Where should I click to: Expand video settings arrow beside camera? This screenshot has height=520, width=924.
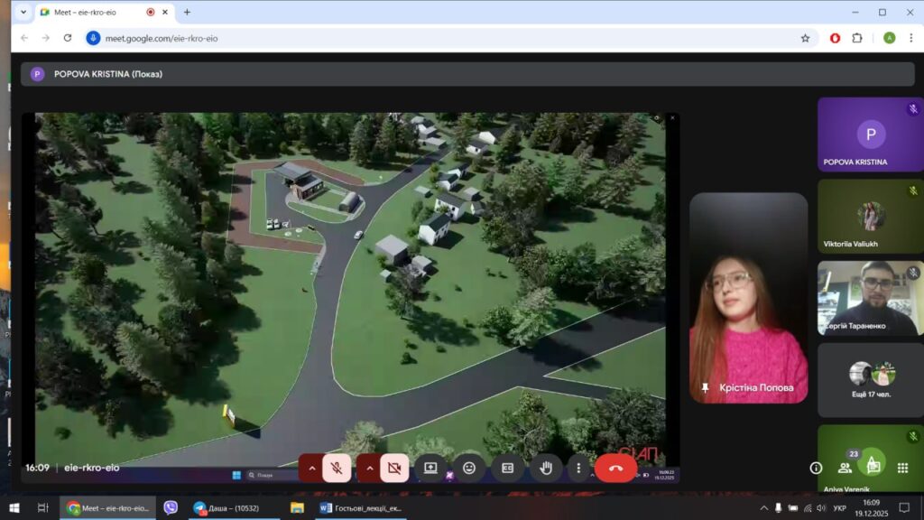pos(369,468)
